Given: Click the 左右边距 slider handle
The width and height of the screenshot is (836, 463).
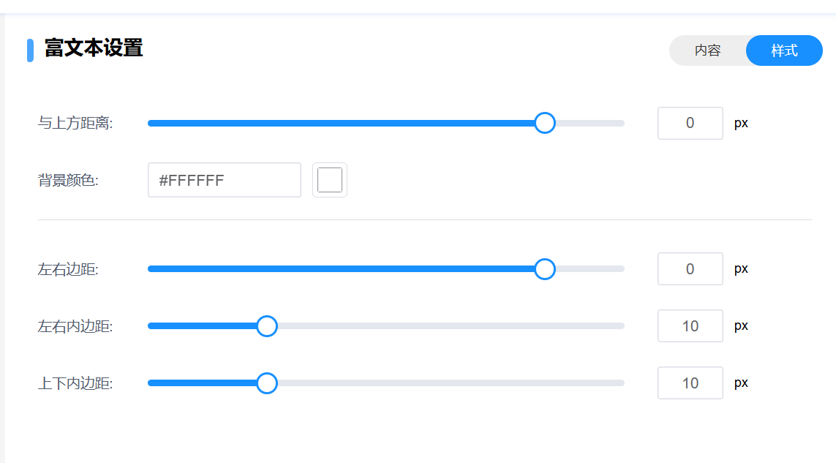Looking at the screenshot, I should coord(544,269).
